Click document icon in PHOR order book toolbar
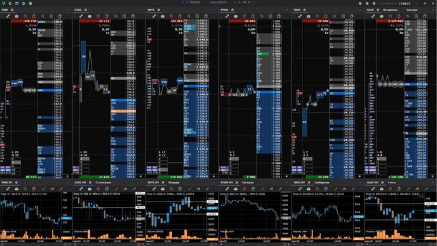 (253, 16)
